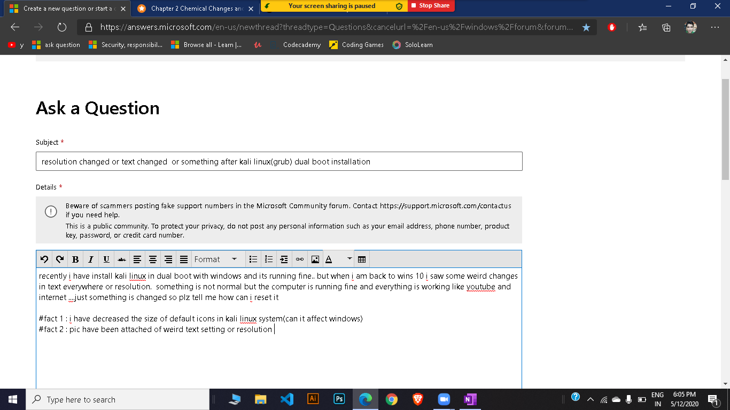This screenshot has height=410, width=730.
Task: Go back to the previous page
Action: [15, 27]
